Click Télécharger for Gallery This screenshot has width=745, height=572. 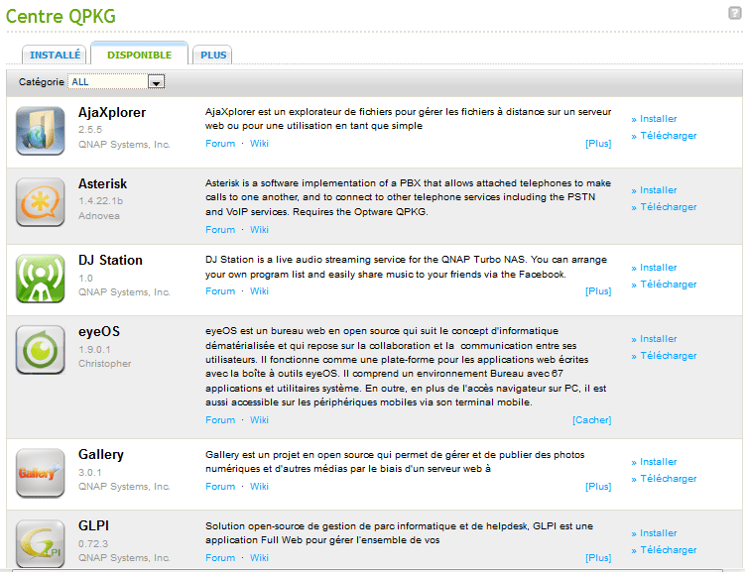point(668,479)
